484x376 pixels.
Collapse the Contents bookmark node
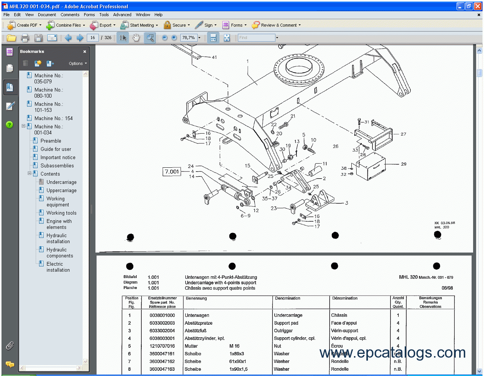[29, 173]
